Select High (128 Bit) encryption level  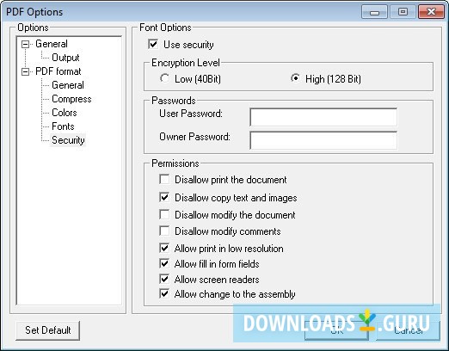click(295, 78)
